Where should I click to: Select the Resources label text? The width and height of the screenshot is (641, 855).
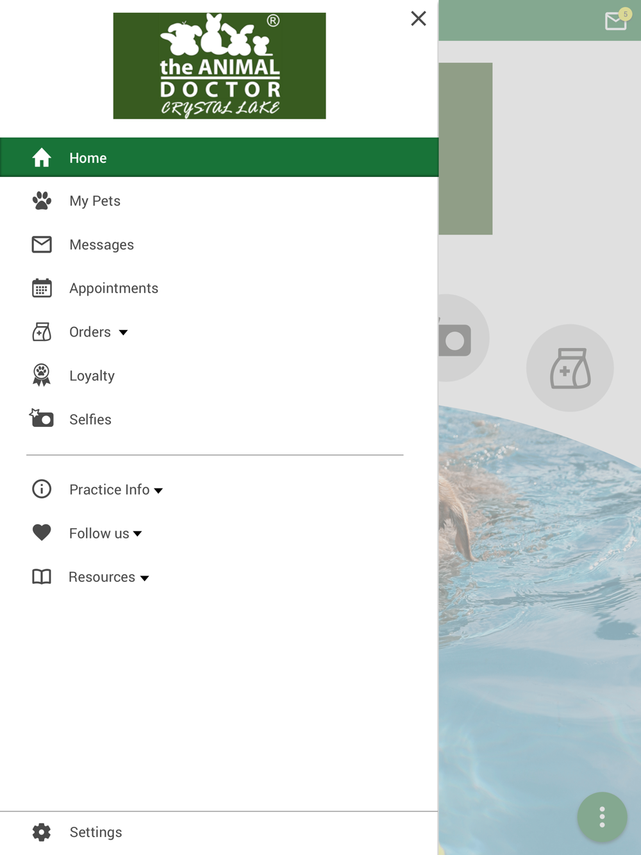tap(102, 577)
